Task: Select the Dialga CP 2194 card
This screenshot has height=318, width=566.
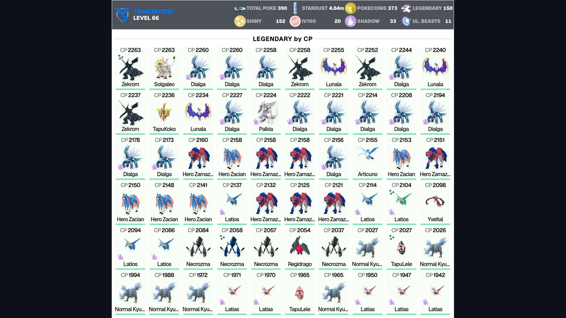Action: pyautogui.click(x=435, y=113)
